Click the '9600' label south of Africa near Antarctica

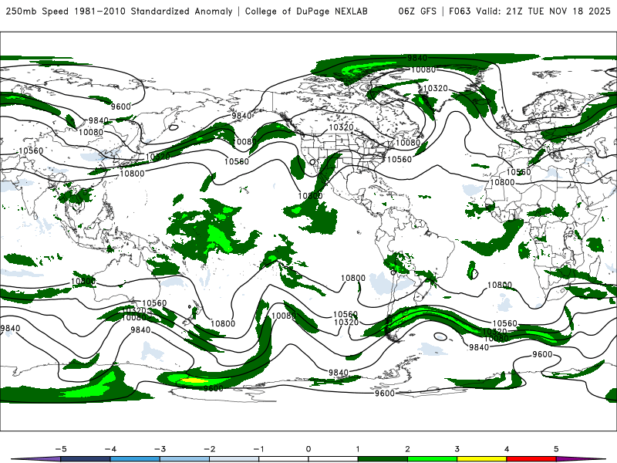tap(542, 354)
